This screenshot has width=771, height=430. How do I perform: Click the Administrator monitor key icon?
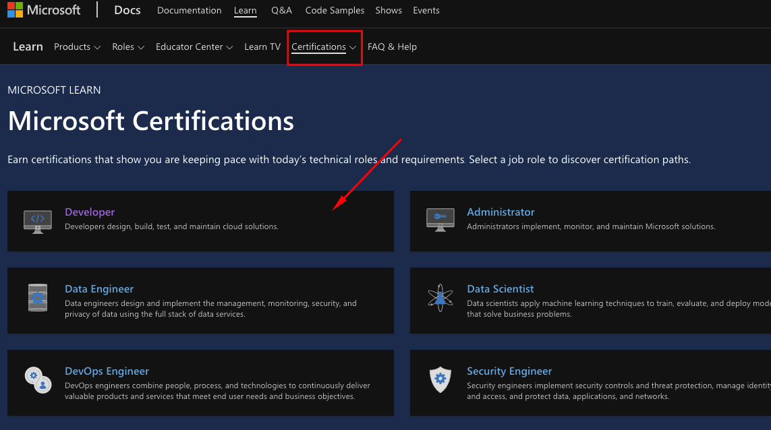[x=440, y=220]
